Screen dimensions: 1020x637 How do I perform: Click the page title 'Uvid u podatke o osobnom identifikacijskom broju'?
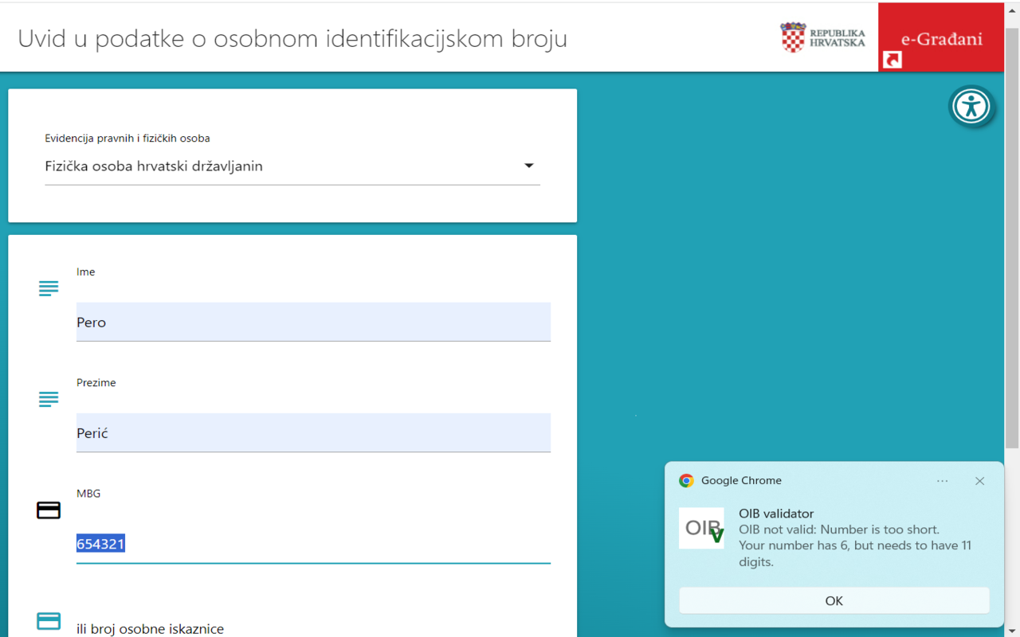(x=292, y=38)
